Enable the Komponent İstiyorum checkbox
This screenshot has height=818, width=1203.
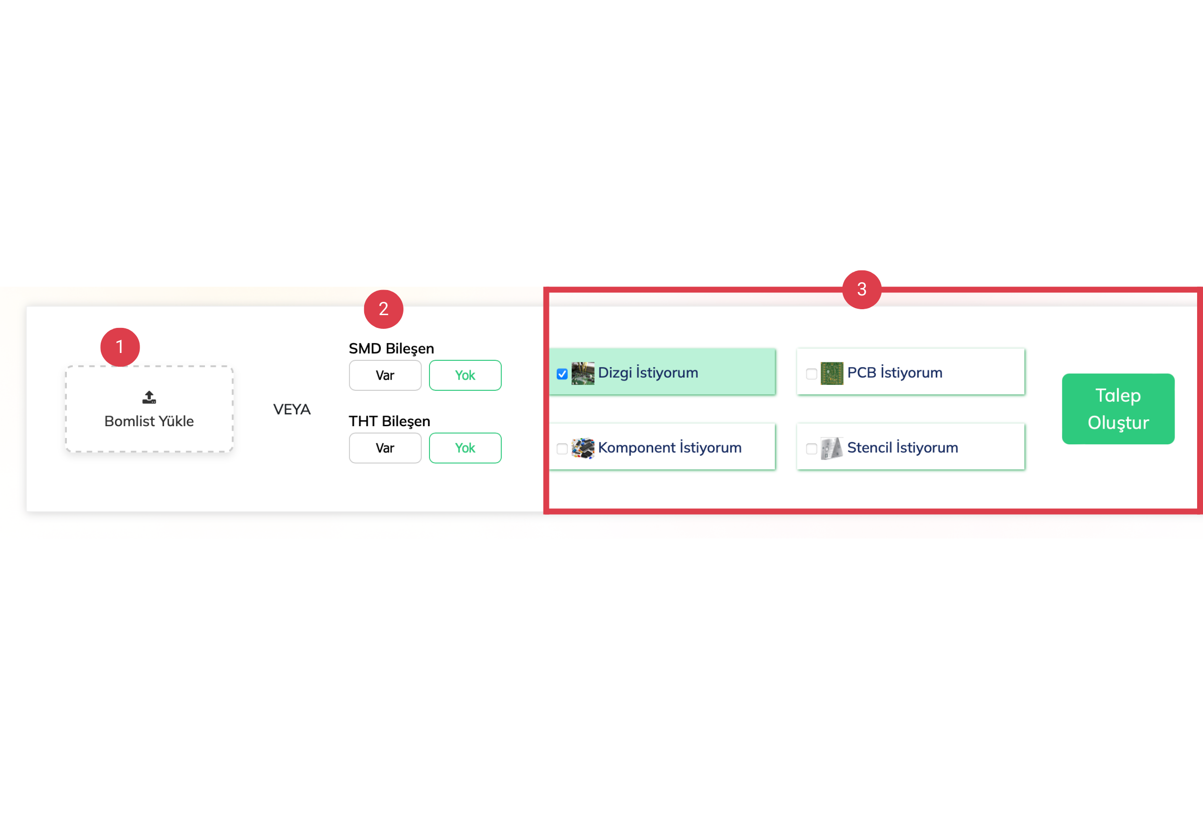[x=562, y=449]
